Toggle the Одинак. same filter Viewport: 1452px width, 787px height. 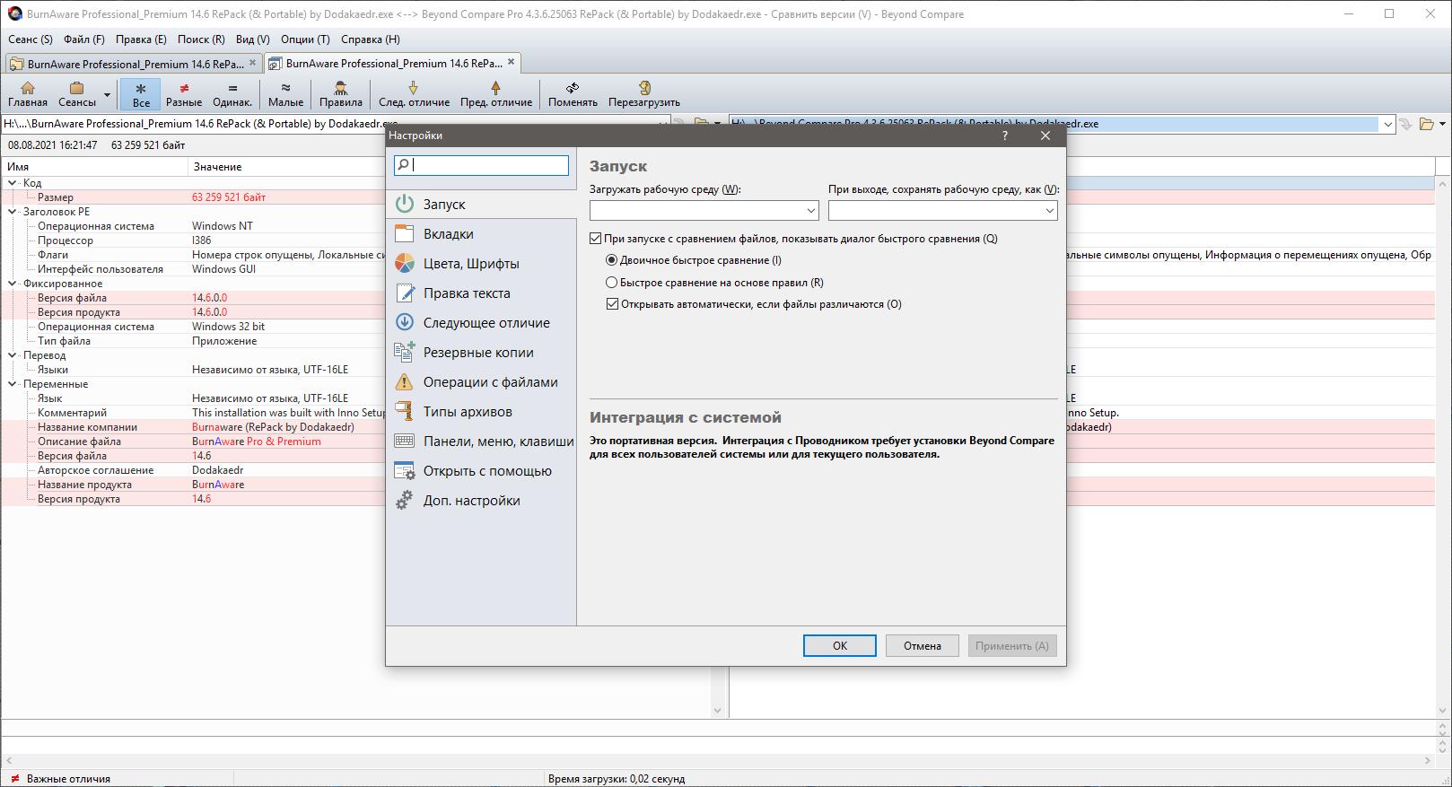click(232, 94)
